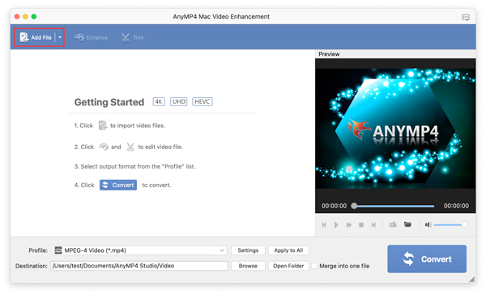Click the preview progress handle
Image resolution: width=486 pixels, height=295 pixels.
354,206
